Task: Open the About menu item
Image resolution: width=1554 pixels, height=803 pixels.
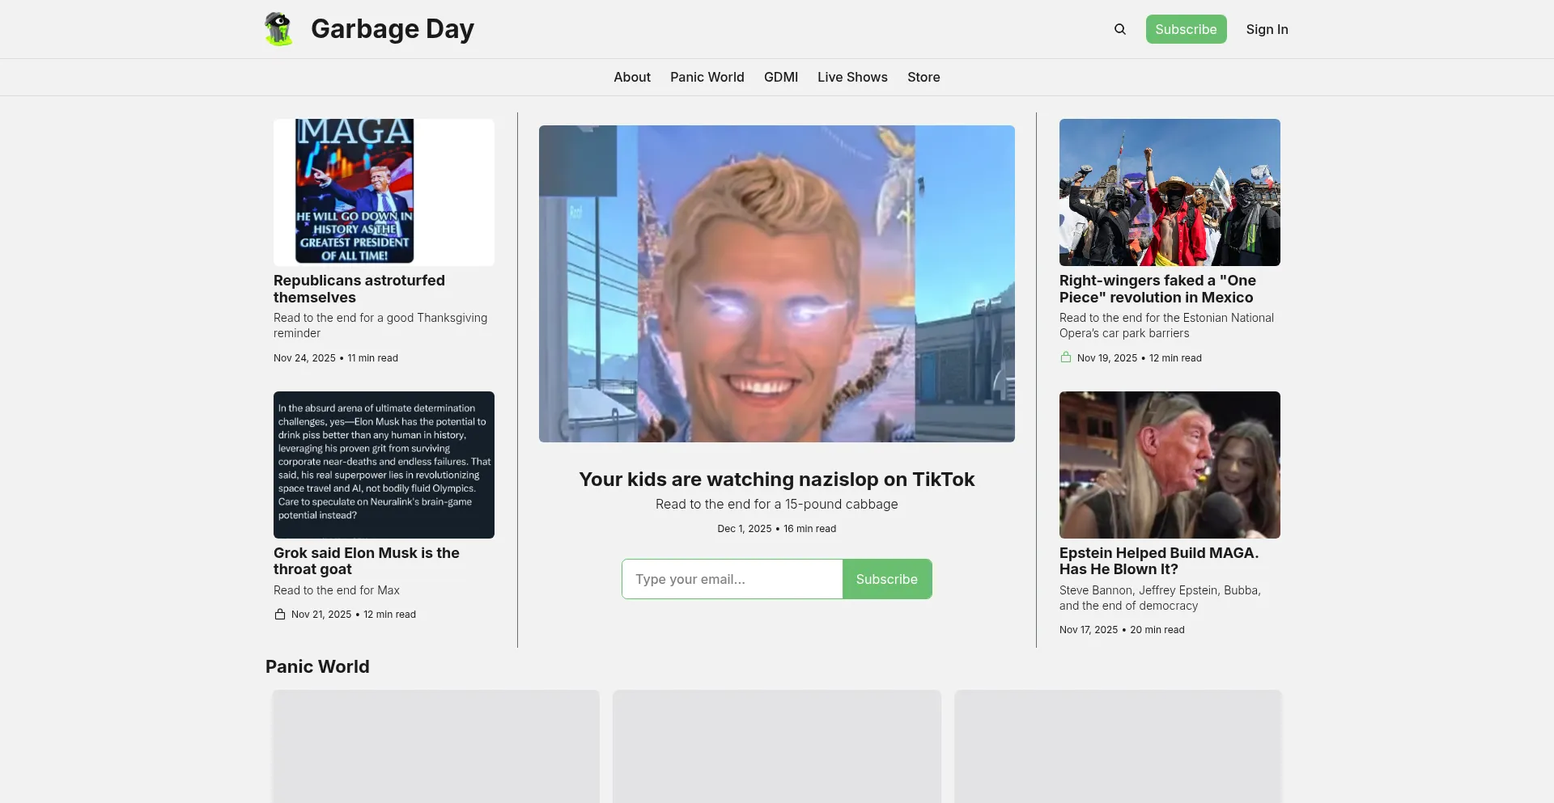Action: (x=631, y=77)
